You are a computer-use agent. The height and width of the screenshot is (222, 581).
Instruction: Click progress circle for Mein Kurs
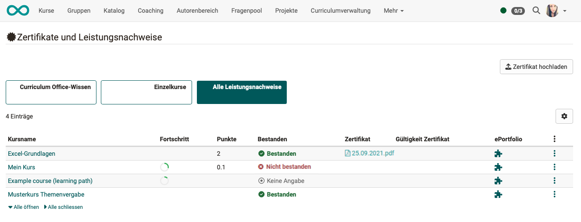tap(164, 167)
